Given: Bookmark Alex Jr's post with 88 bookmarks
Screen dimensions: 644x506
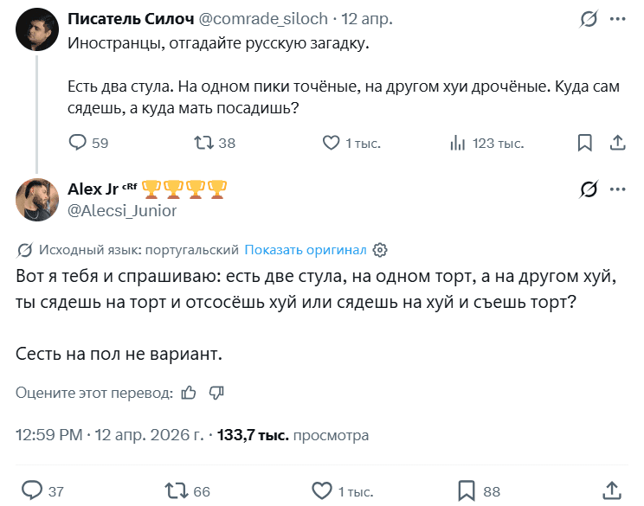Looking at the screenshot, I should (466, 491).
